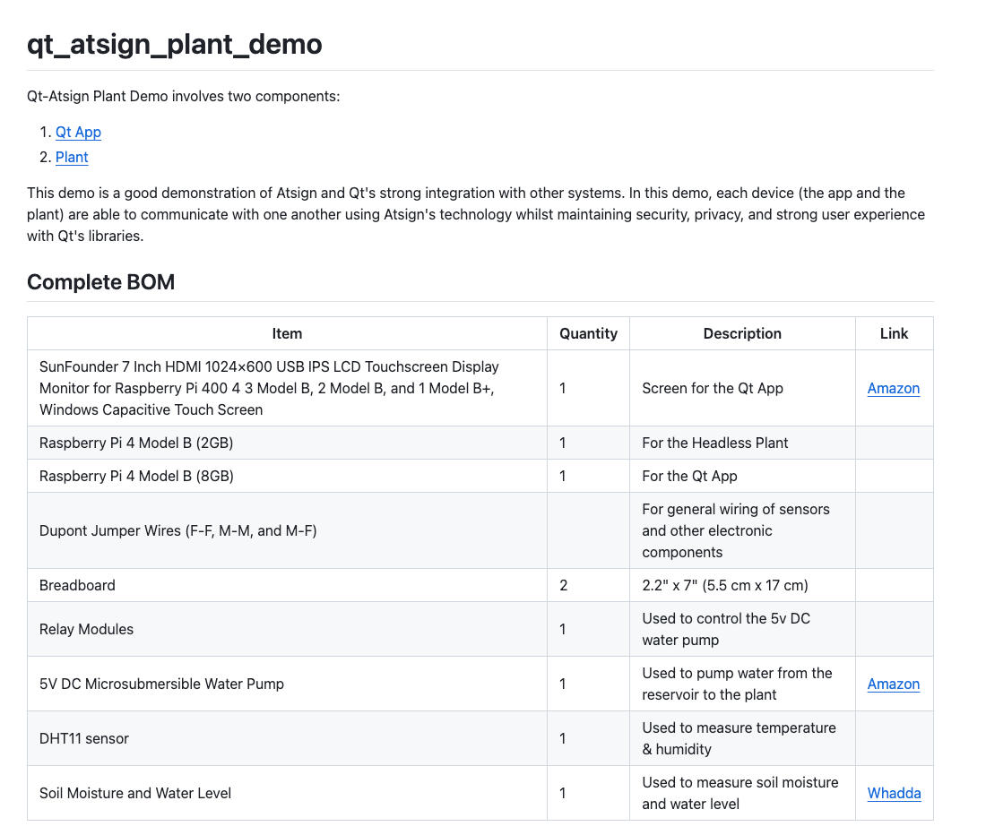Click 'For the Qt App' description
Image resolution: width=986 pixels, height=835 pixels.
coord(689,477)
